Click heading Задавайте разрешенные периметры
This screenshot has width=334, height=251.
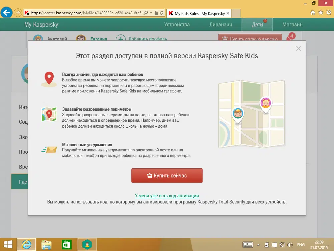pyautogui.click(x=97, y=109)
